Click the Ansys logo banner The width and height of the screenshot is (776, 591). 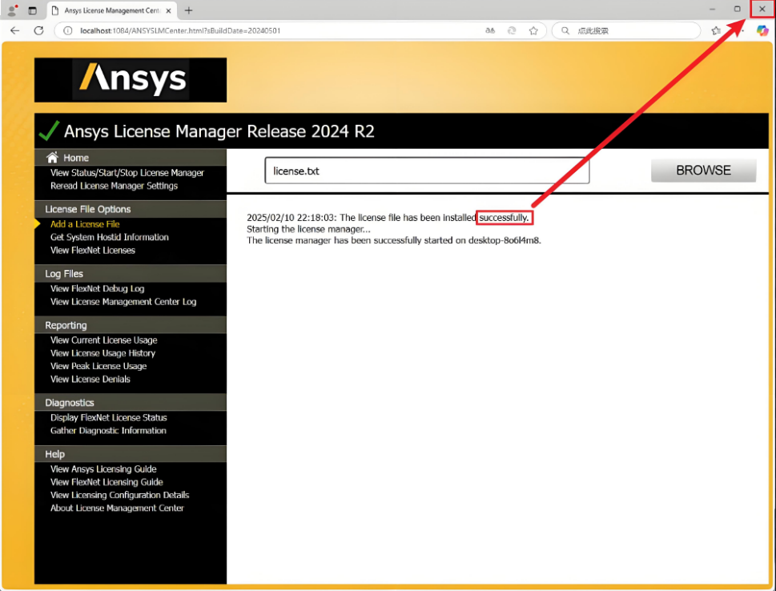pyautogui.click(x=131, y=80)
